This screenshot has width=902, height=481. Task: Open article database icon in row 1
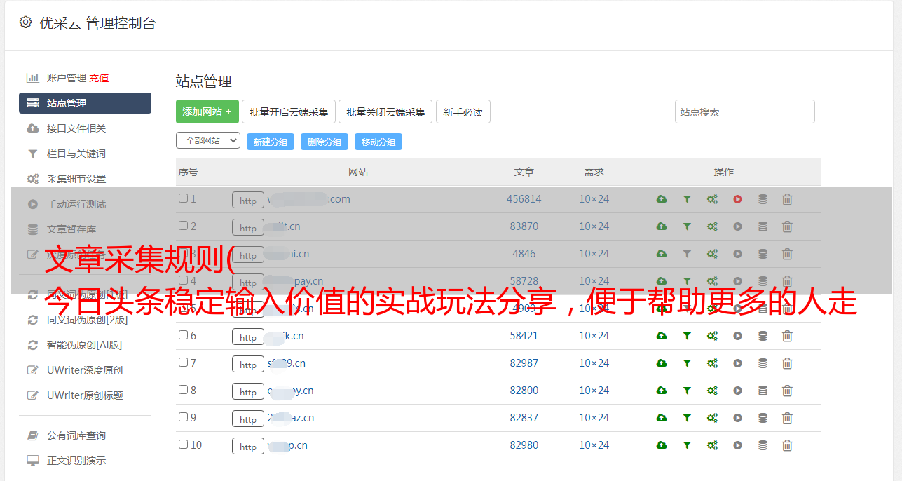[763, 199]
